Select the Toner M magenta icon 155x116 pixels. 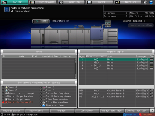pos(44,87)
